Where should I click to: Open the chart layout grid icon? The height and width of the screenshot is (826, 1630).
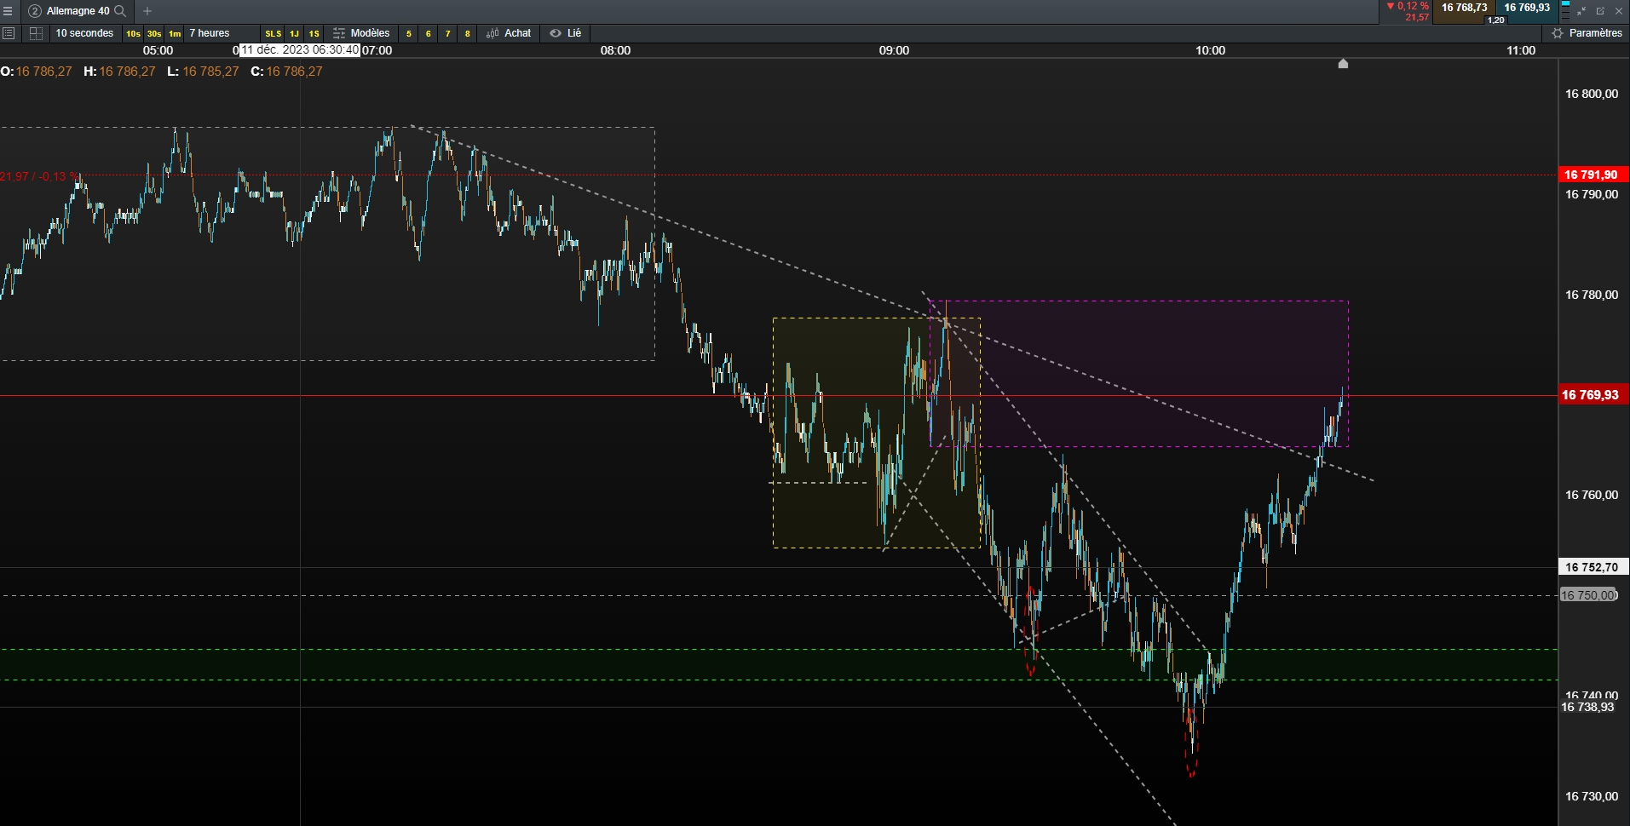click(36, 33)
